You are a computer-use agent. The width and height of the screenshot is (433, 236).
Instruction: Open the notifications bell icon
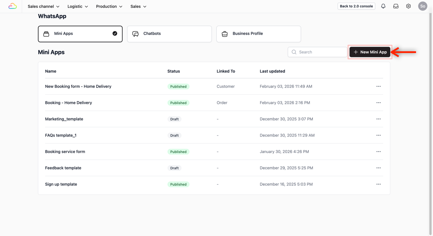tap(383, 6)
